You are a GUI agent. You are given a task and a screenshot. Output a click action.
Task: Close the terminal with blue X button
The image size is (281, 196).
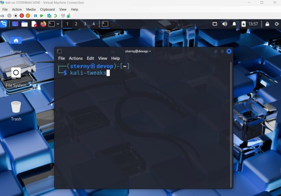tap(229, 51)
